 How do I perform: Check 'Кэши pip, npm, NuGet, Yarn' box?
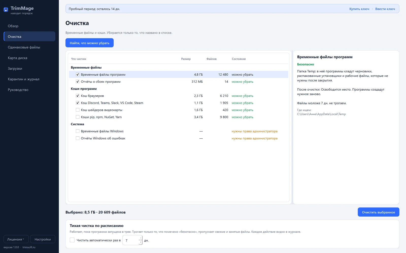pos(78,117)
